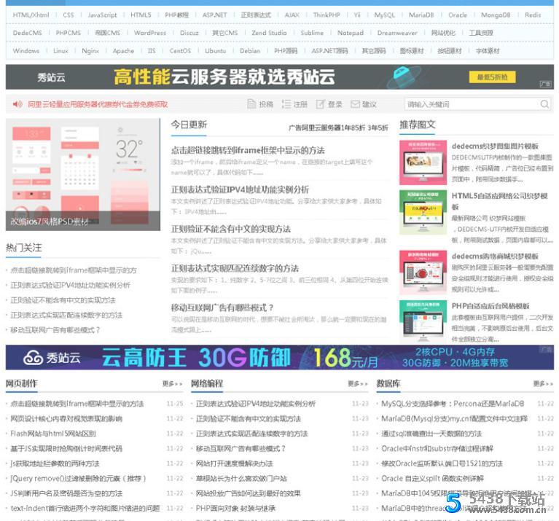Open Flash网站与html5网站区别 article
Image resolution: width=559 pixels, height=521 pixels.
[x=53, y=434]
